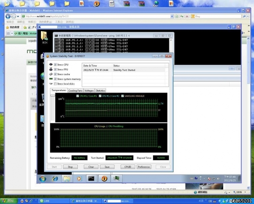Screen dimensions: 254x204
Task: Click the volume speaker icon in remote tray
Action: tap(218, 179)
